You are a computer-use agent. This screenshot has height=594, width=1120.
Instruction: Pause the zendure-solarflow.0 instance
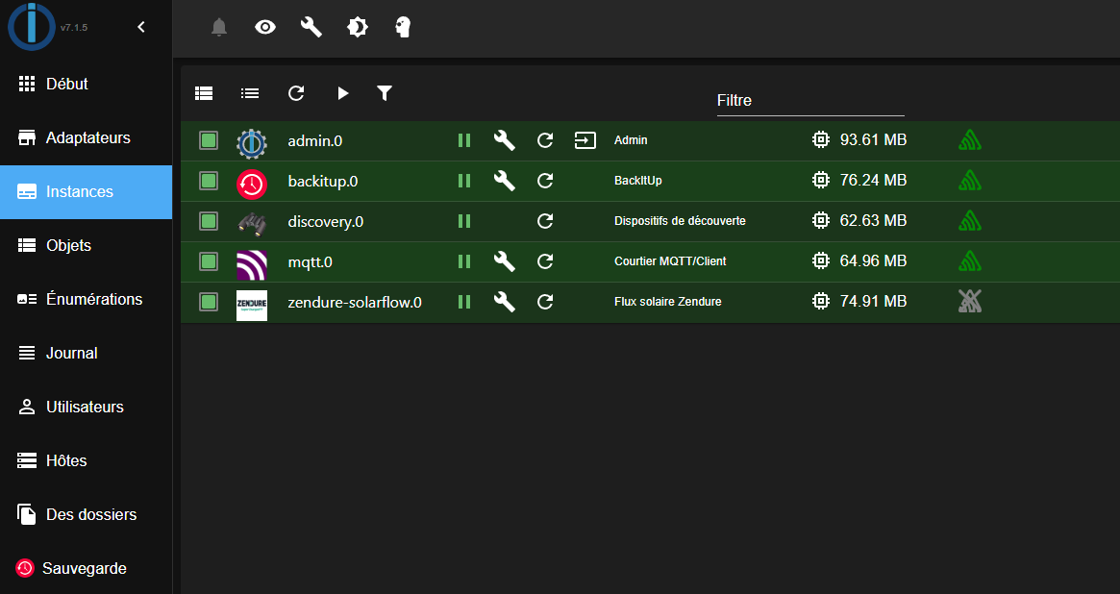pos(464,302)
